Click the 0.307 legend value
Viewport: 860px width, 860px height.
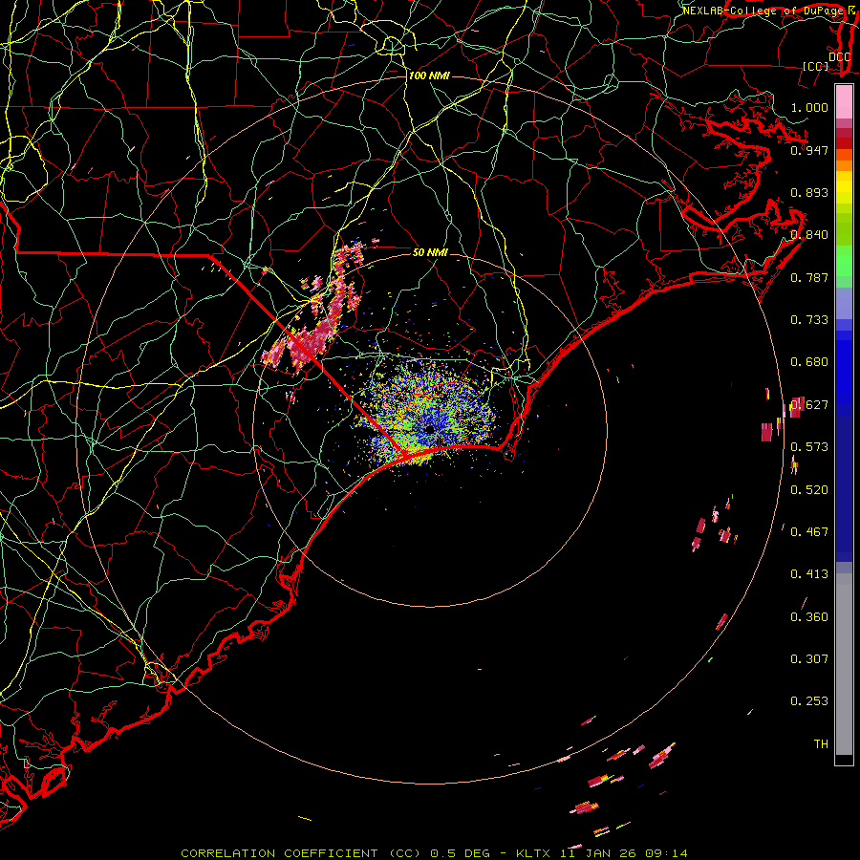tap(809, 659)
